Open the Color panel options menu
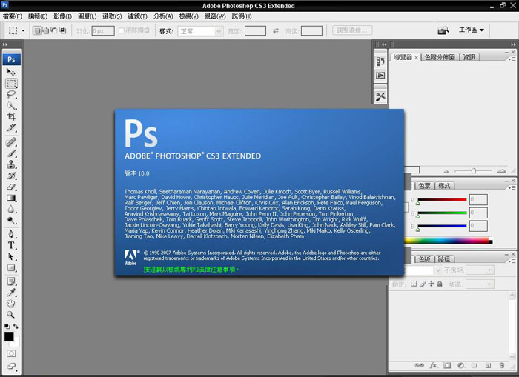The image size is (519, 377). coord(512,187)
